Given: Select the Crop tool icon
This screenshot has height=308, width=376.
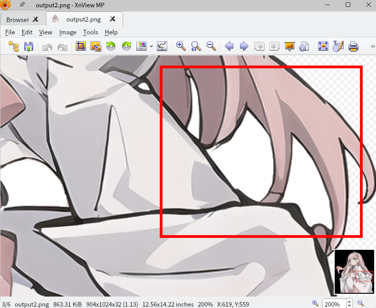Looking at the screenshot, I should click(x=81, y=46).
